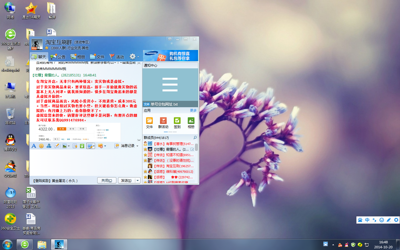400x250 pixels.
Task: Click 关闭(C) button
Action: point(107,181)
